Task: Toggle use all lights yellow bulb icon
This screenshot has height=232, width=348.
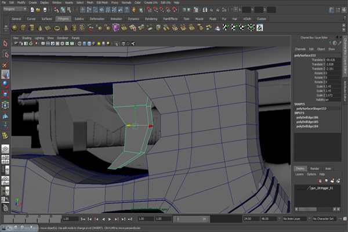Action: click(x=99, y=43)
